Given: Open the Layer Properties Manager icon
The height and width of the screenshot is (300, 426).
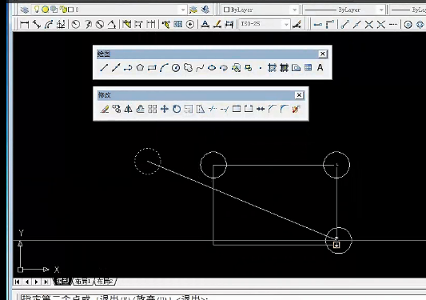Looking at the screenshot, I should [x=25, y=10].
